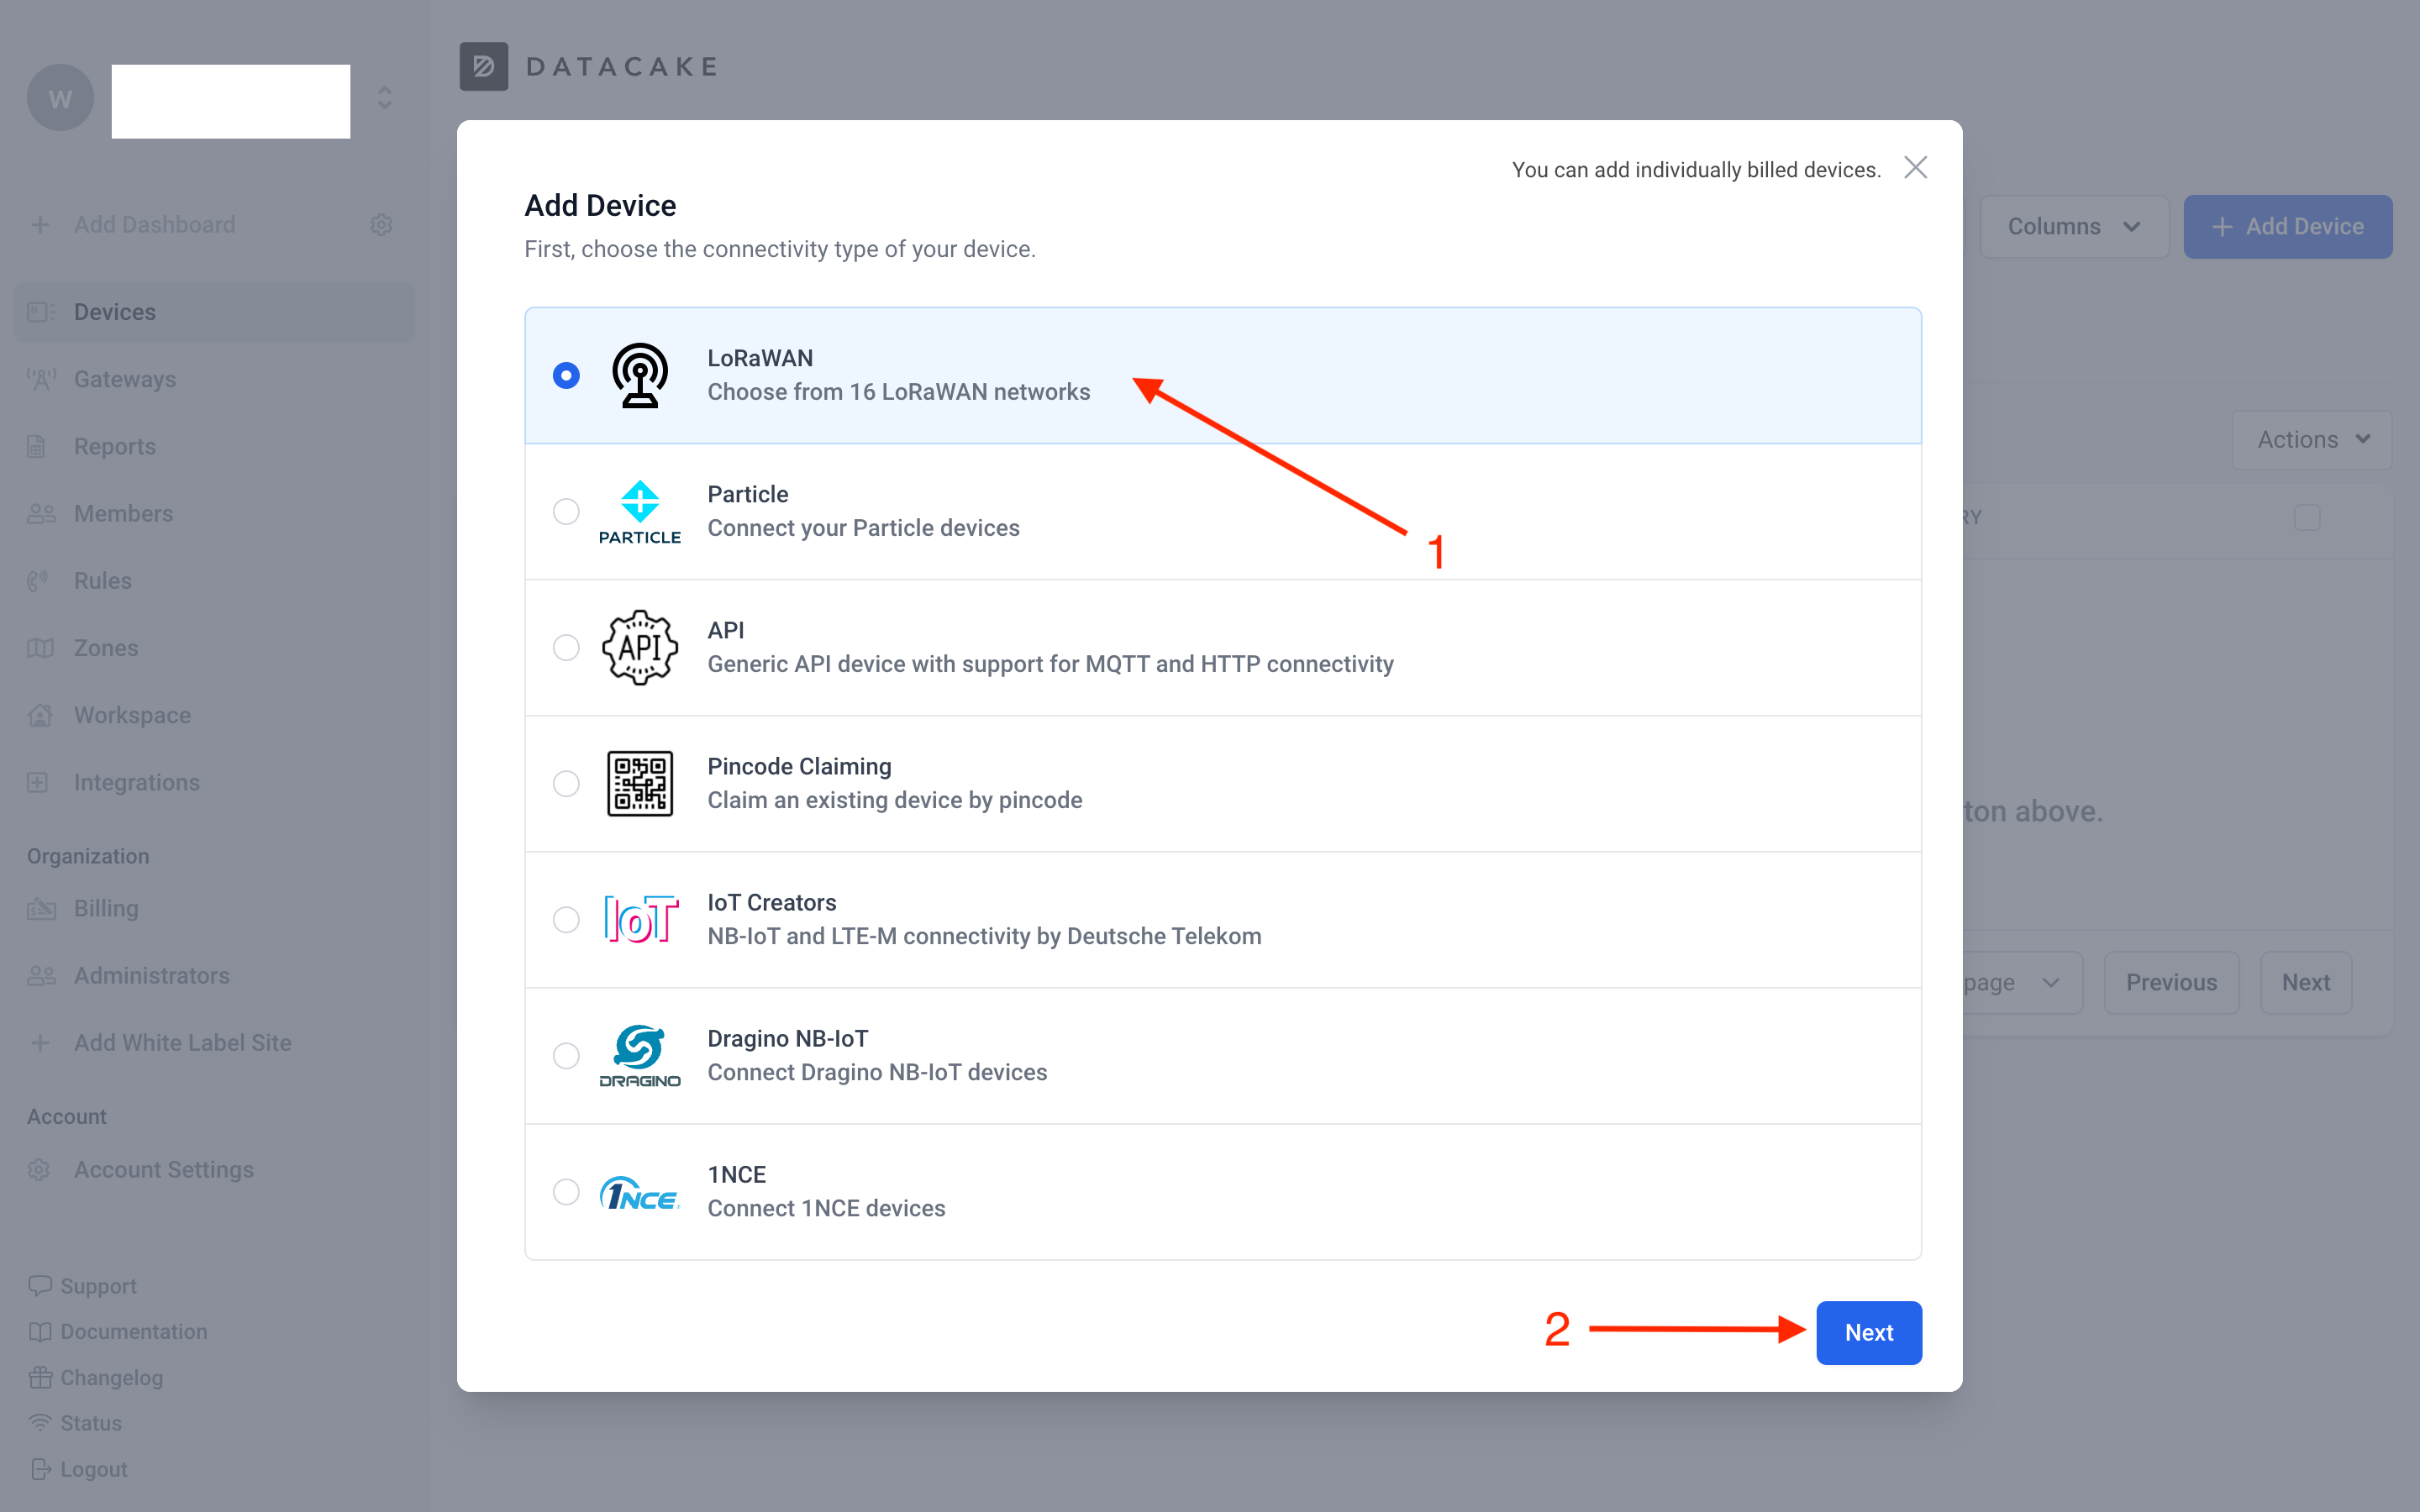Select the LoRaWAN radio button
Image resolution: width=2420 pixels, height=1512 pixels.
pyautogui.click(x=566, y=376)
